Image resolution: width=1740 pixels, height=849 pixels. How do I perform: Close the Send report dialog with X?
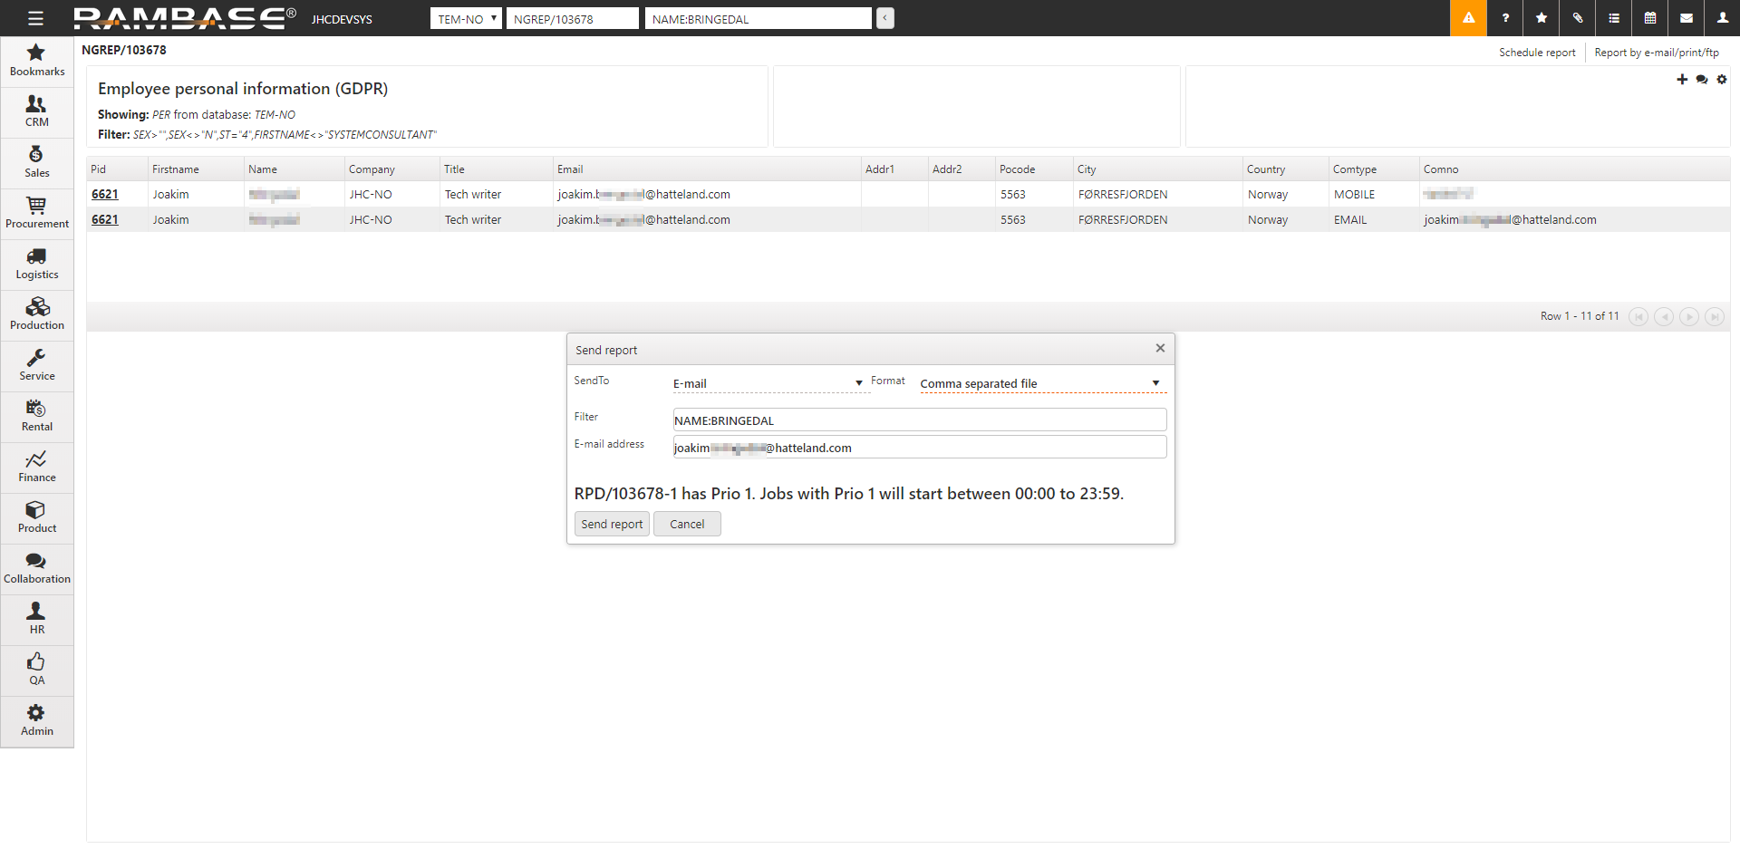point(1160,348)
